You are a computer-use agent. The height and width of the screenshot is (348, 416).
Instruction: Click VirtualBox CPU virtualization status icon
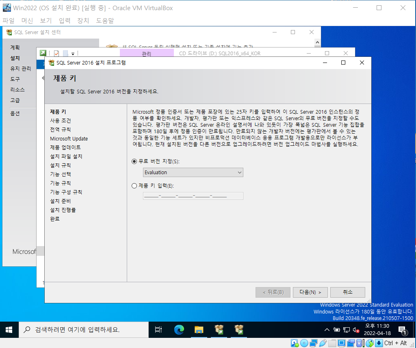click(x=360, y=343)
